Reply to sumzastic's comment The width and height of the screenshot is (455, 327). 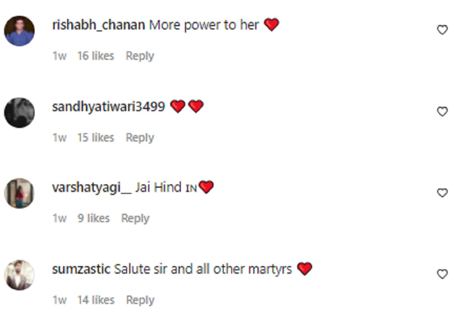[140, 301]
